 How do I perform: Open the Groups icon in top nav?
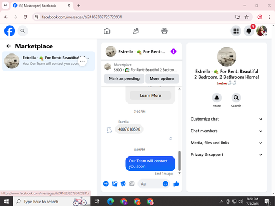164,31
